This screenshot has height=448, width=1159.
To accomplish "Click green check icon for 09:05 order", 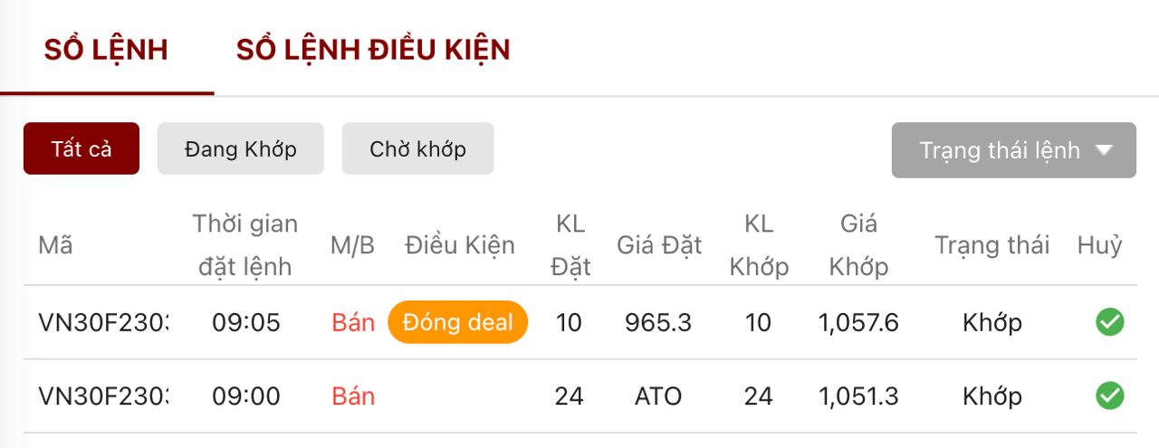I will coord(1109,322).
